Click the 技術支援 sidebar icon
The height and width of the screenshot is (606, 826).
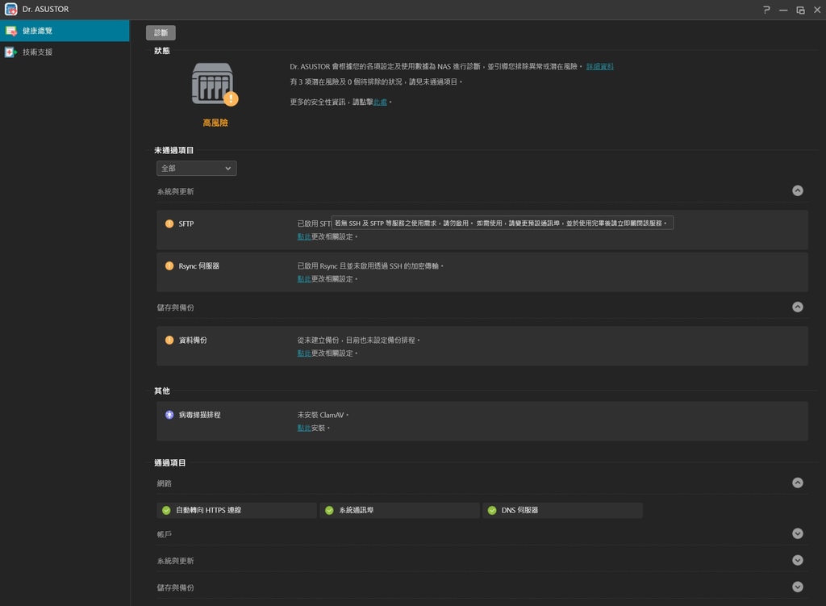(10, 52)
